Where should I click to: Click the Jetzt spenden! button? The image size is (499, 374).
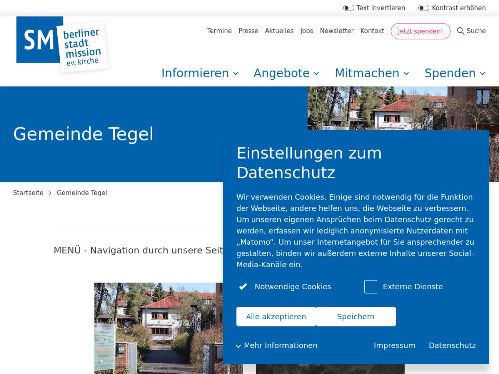[420, 31]
